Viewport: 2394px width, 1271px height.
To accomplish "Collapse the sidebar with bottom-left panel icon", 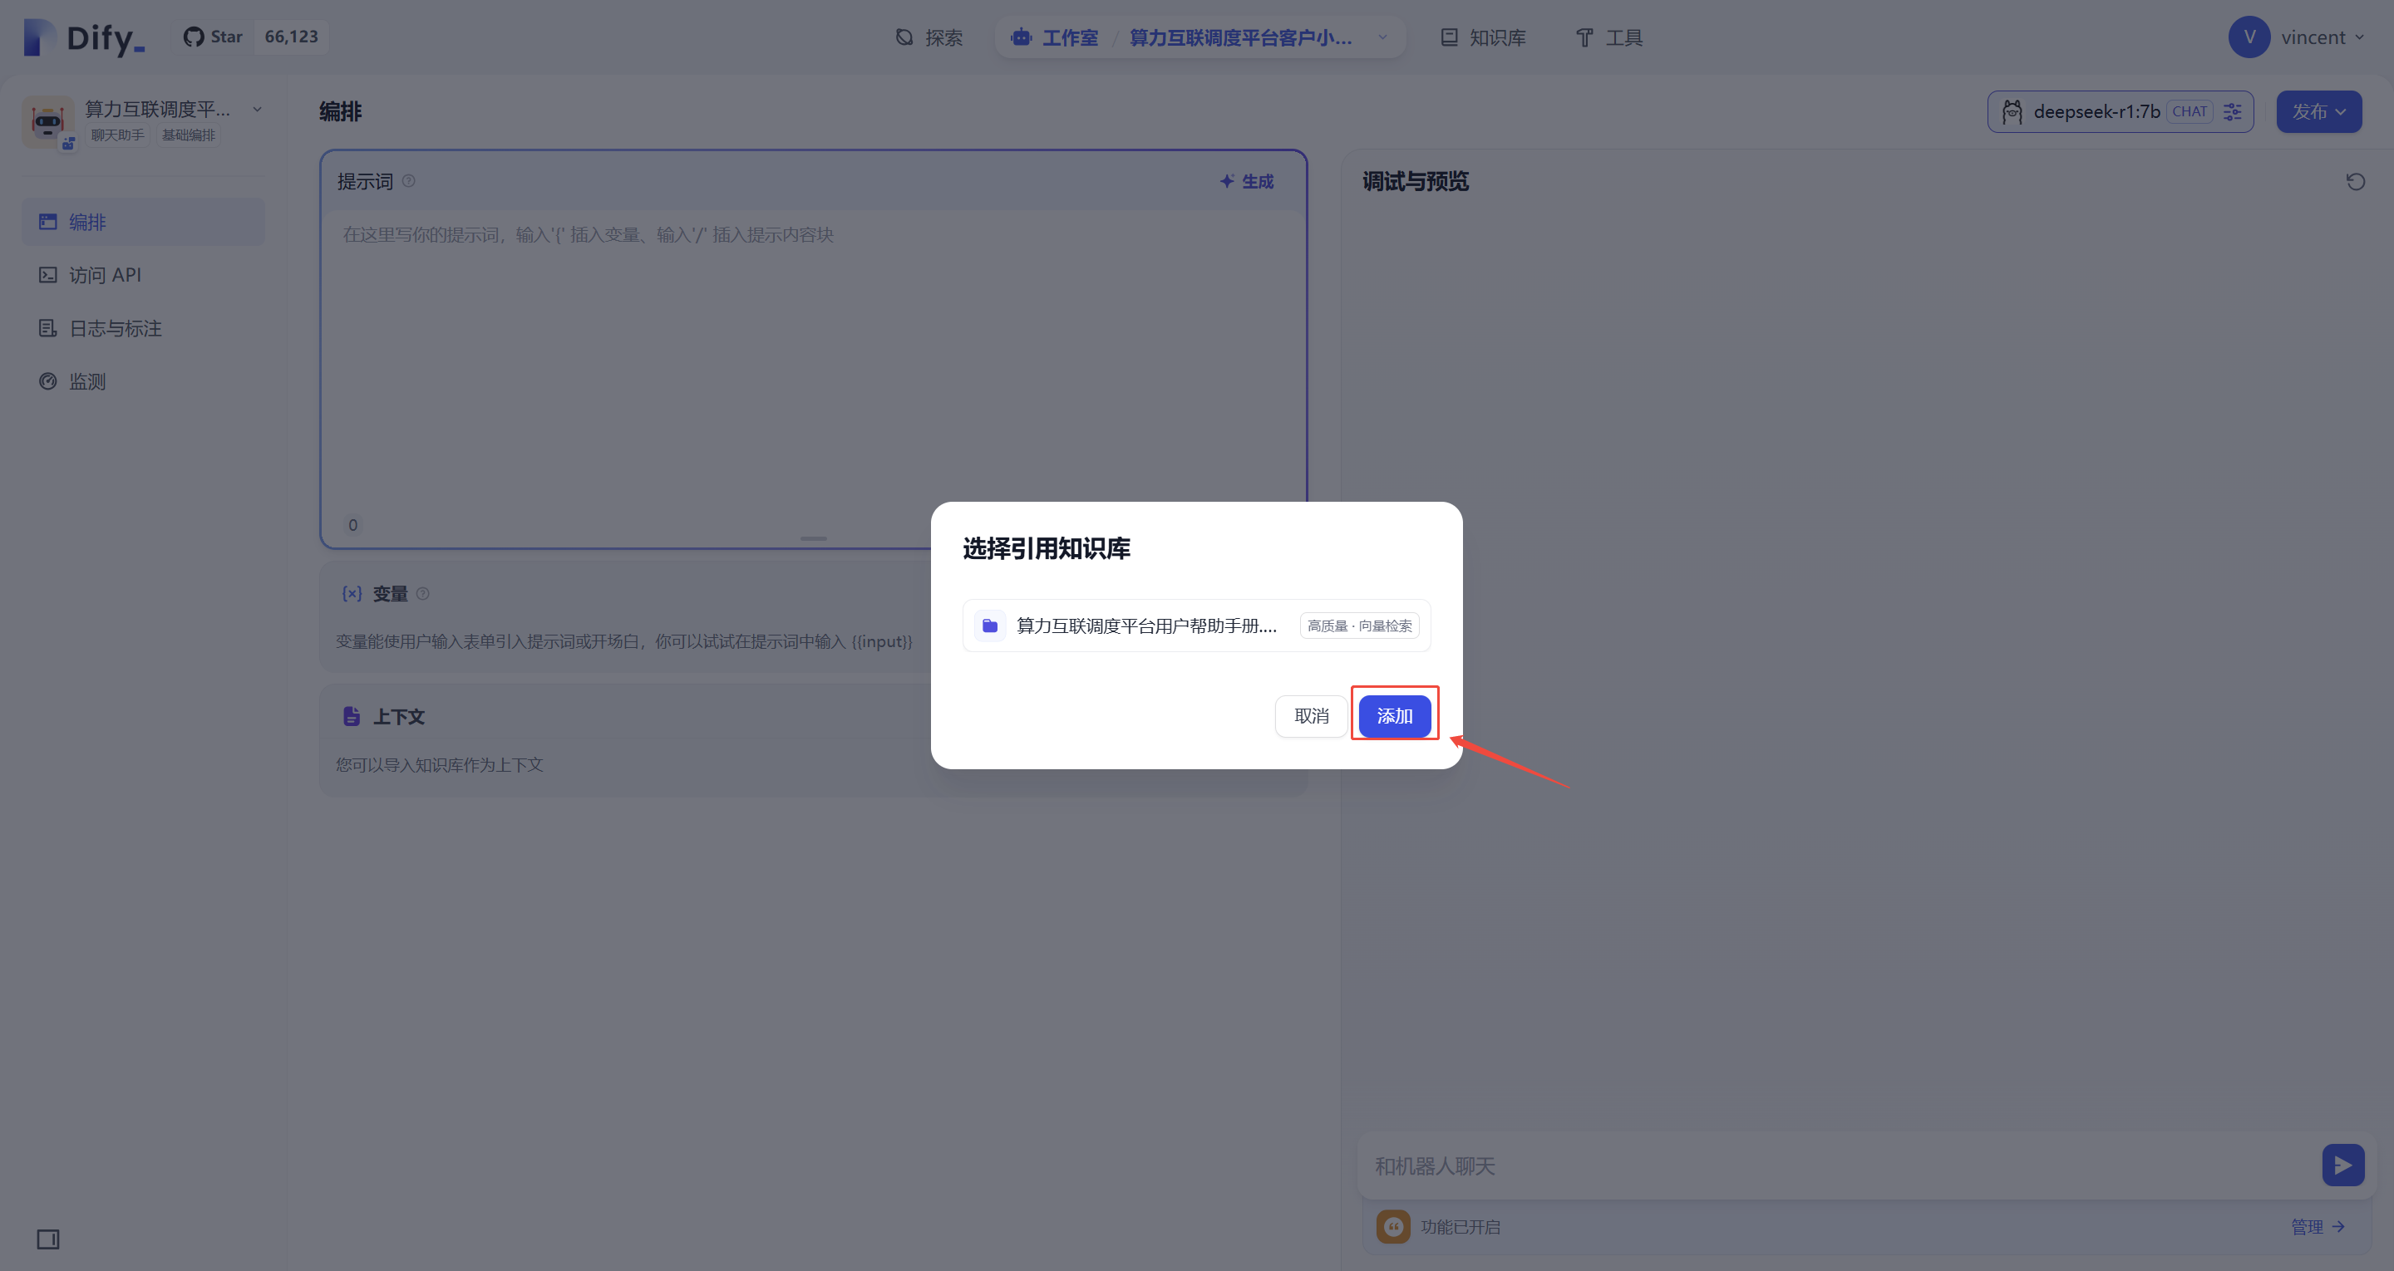I will click(48, 1239).
